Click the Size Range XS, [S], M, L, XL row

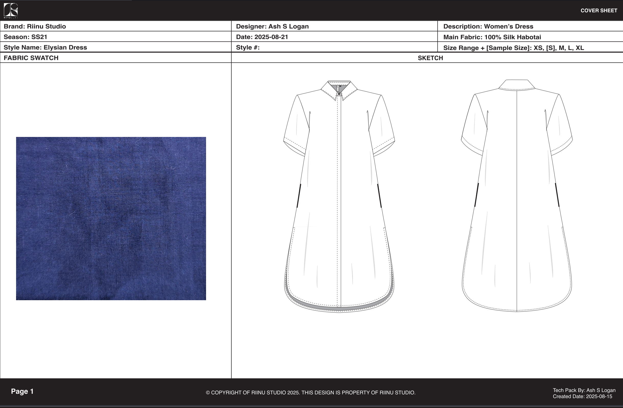pos(530,48)
